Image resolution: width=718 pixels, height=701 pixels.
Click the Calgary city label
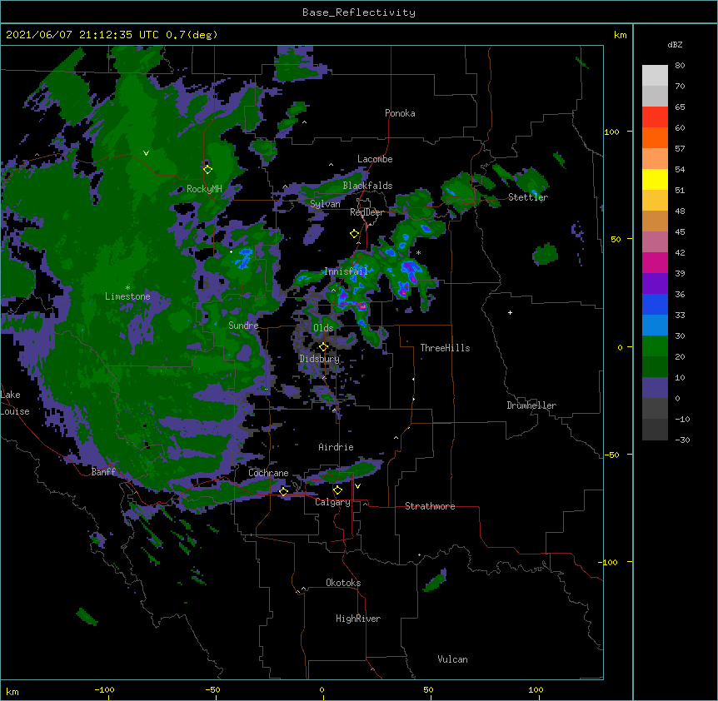pos(332,502)
